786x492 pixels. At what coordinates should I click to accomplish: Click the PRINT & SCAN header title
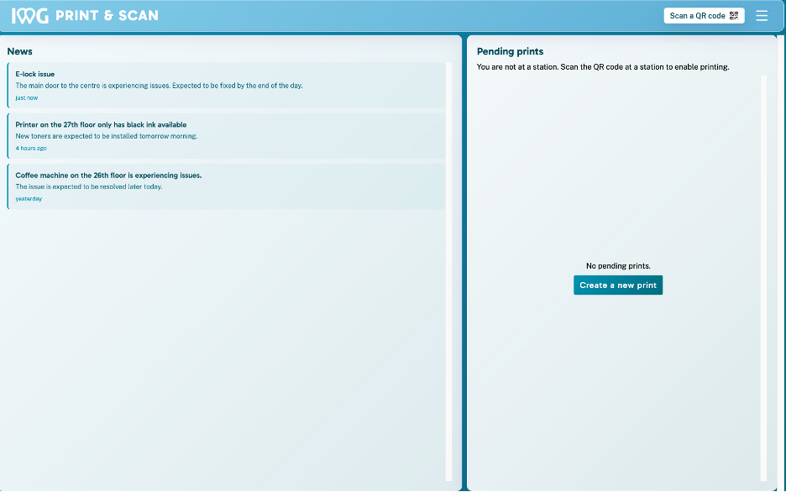coord(107,16)
